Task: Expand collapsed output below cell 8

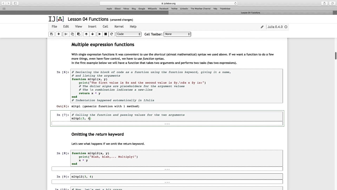Action: click(x=167, y=169)
